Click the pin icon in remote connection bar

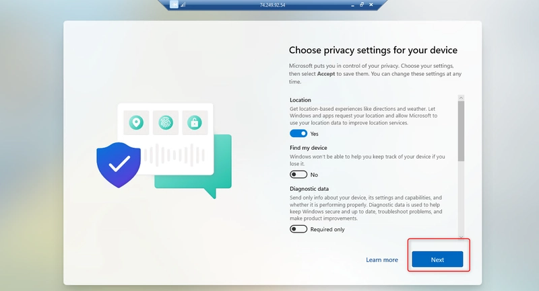tap(175, 5)
